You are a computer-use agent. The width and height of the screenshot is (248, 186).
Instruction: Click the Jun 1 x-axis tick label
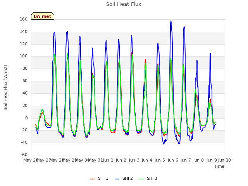coord(108,160)
